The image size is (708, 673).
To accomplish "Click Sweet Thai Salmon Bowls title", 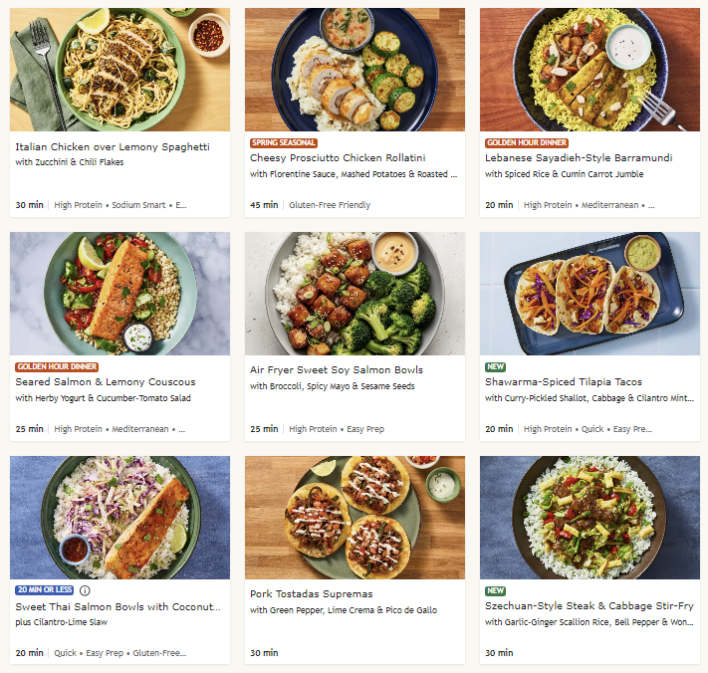I will tap(117, 606).
